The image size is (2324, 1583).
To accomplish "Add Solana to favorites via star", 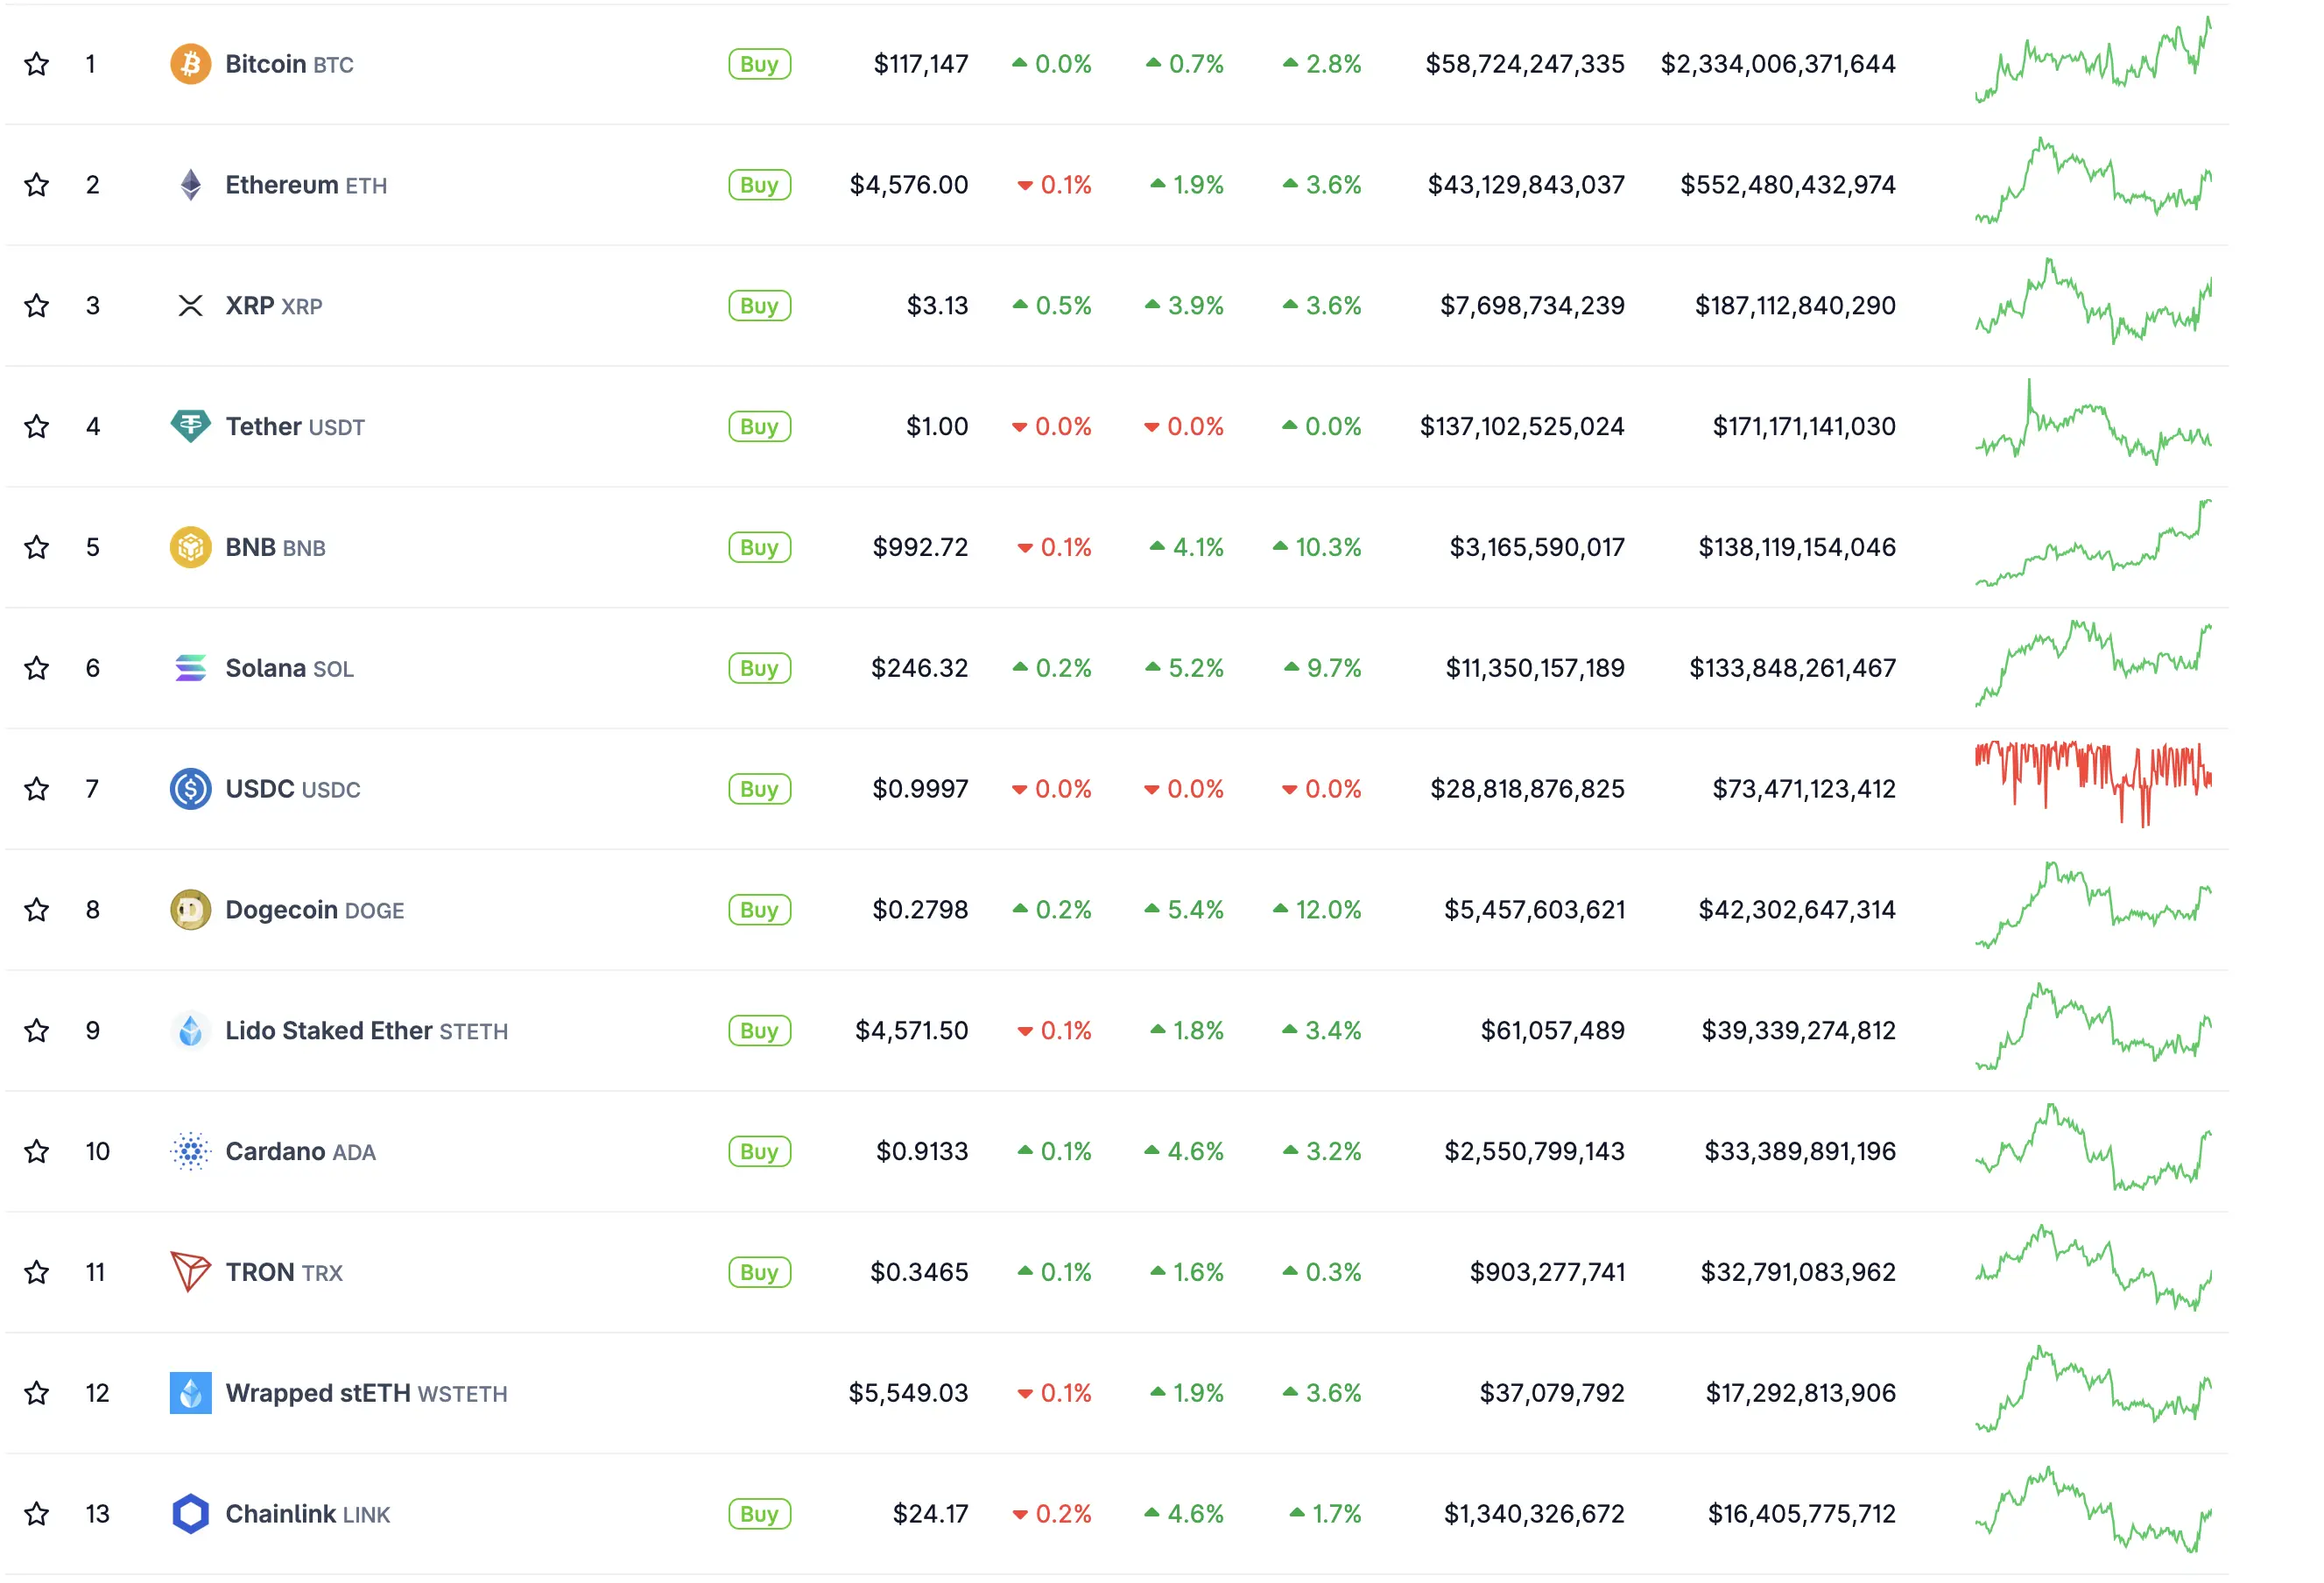I will (37, 668).
